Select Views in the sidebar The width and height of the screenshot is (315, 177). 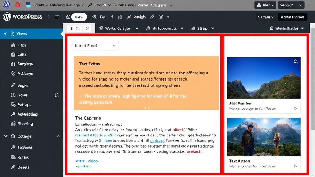pyautogui.click(x=22, y=34)
